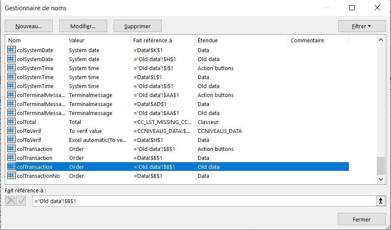Click the table icon of colSystemDate Data row

pos(12,50)
